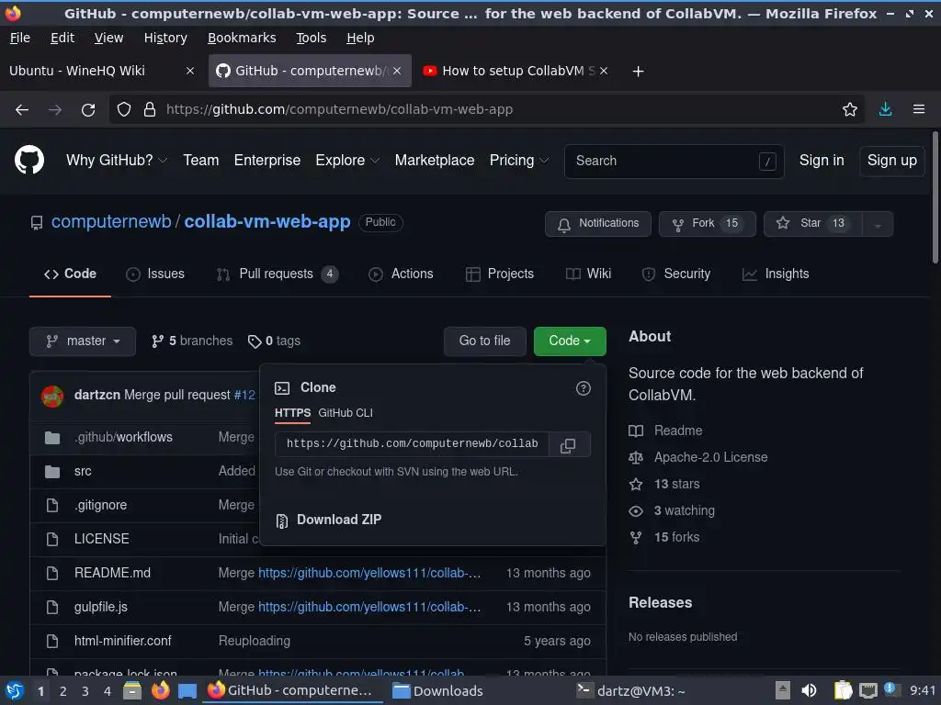
Task: Open the computernewb owner link
Action: coord(111,222)
